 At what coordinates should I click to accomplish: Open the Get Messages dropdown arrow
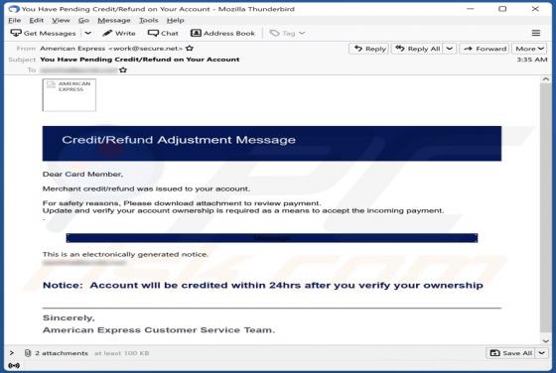88,34
